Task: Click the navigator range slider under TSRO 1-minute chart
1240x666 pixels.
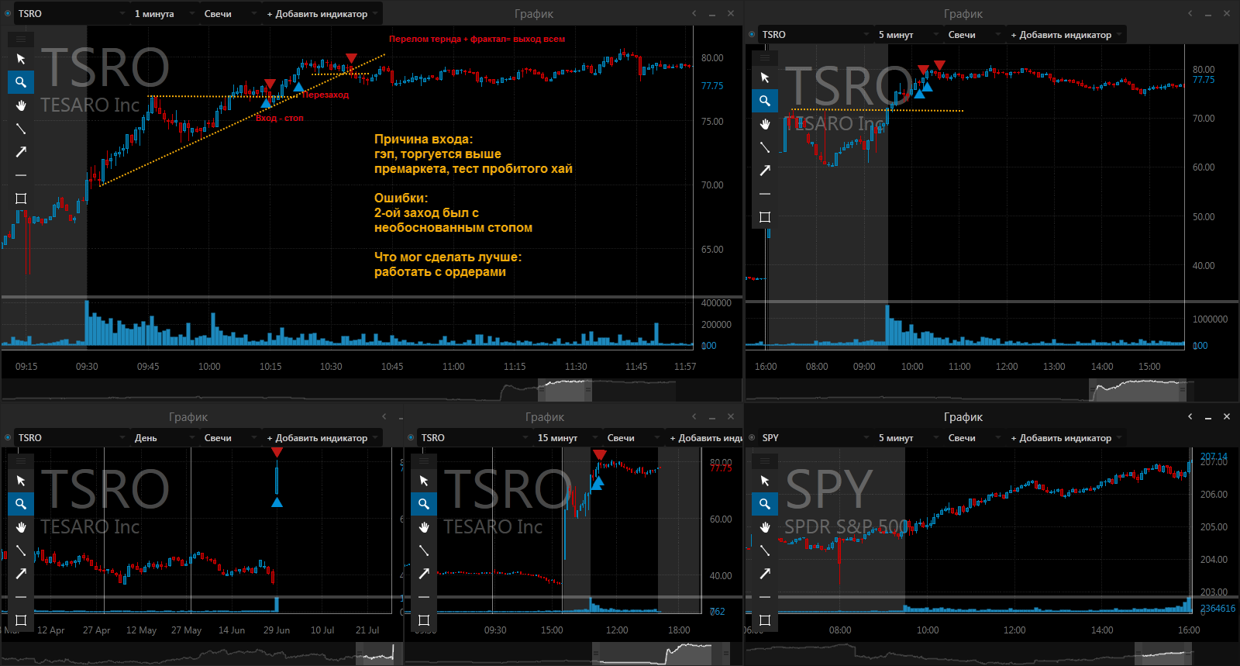Action: (x=565, y=390)
